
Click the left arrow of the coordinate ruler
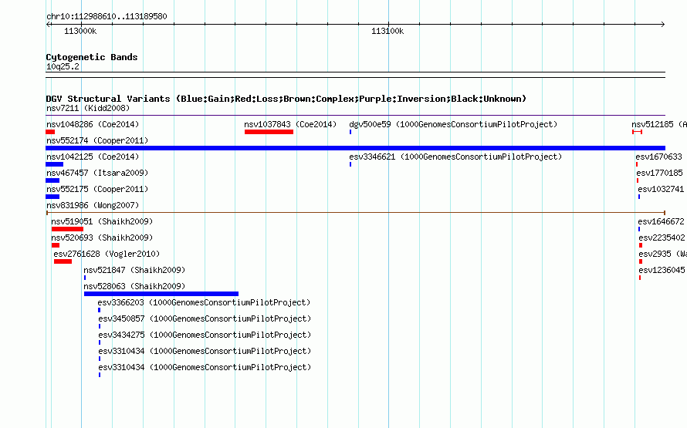(48, 24)
